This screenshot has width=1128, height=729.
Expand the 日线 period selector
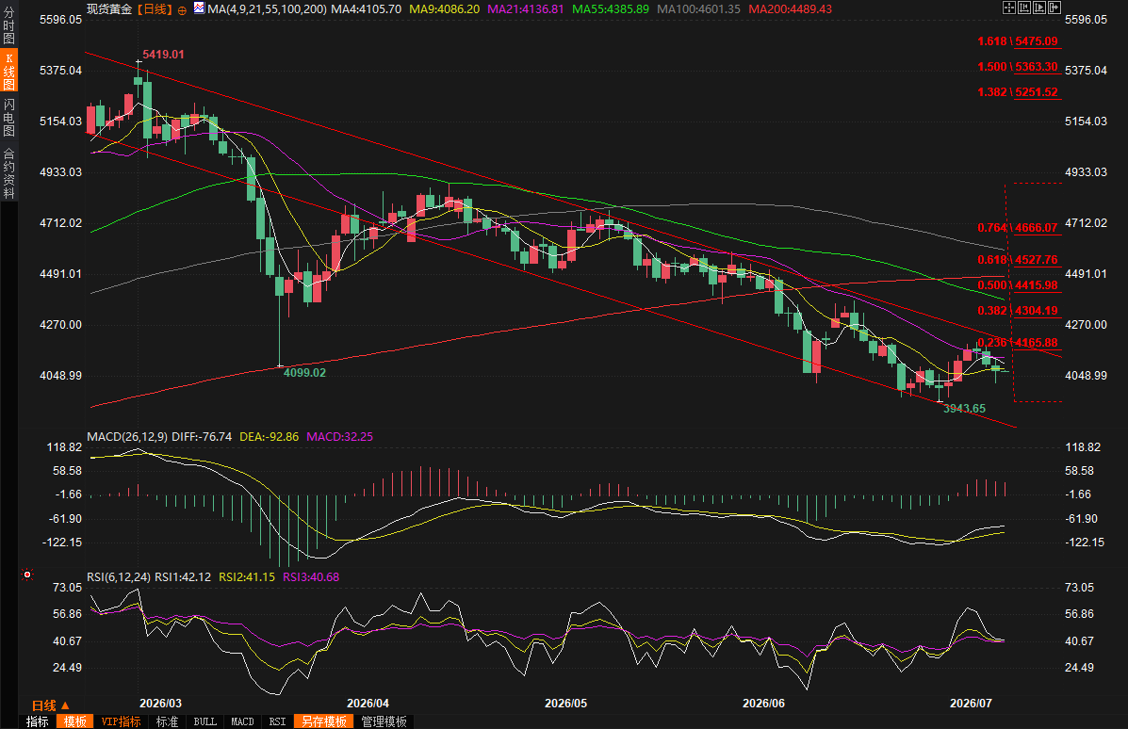[x=50, y=705]
